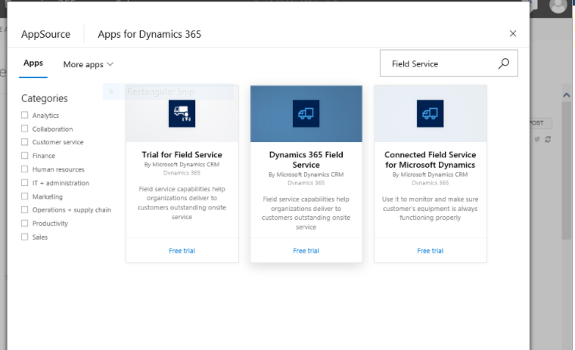Screen dimensions: 575x350
Task: Check the Analytics category
Action: click(24, 115)
